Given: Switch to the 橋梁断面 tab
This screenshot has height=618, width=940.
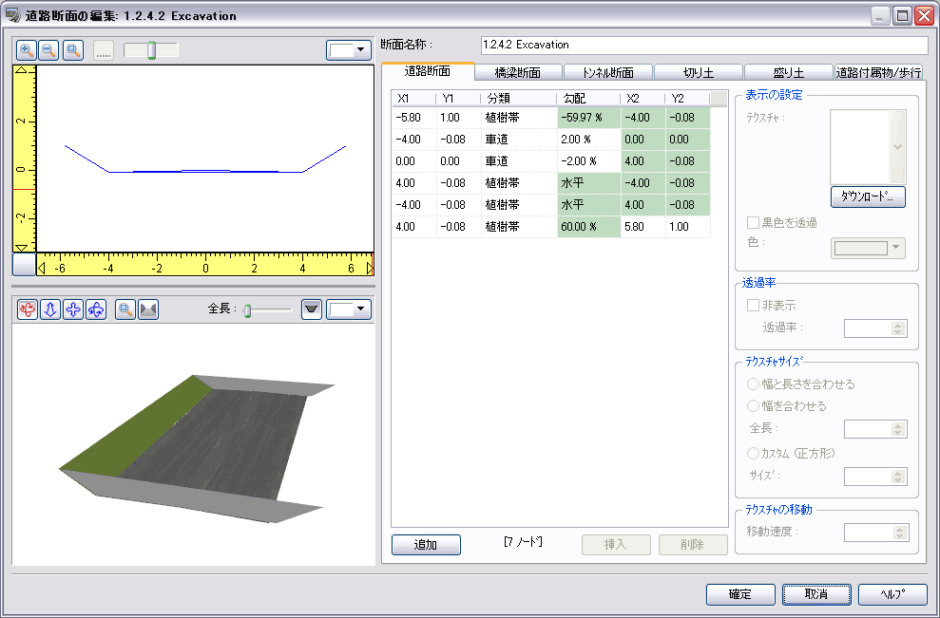Looking at the screenshot, I should click(x=518, y=72).
